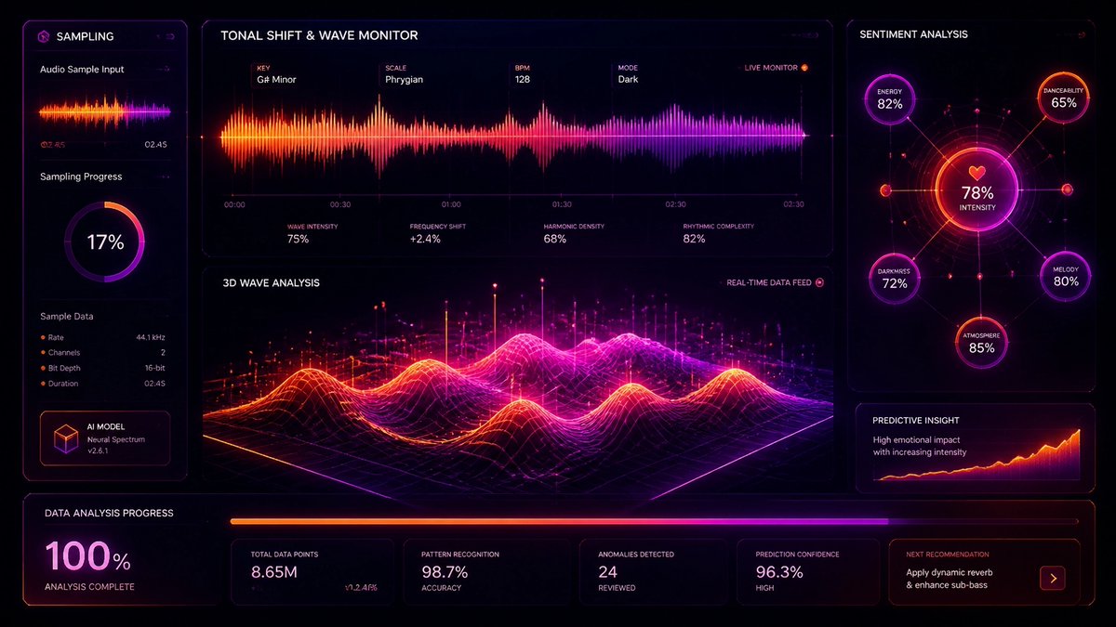Toggle the Real-Time Data Feed indicator
Image resolution: width=1116 pixels, height=627 pixels.
point(819,282)
